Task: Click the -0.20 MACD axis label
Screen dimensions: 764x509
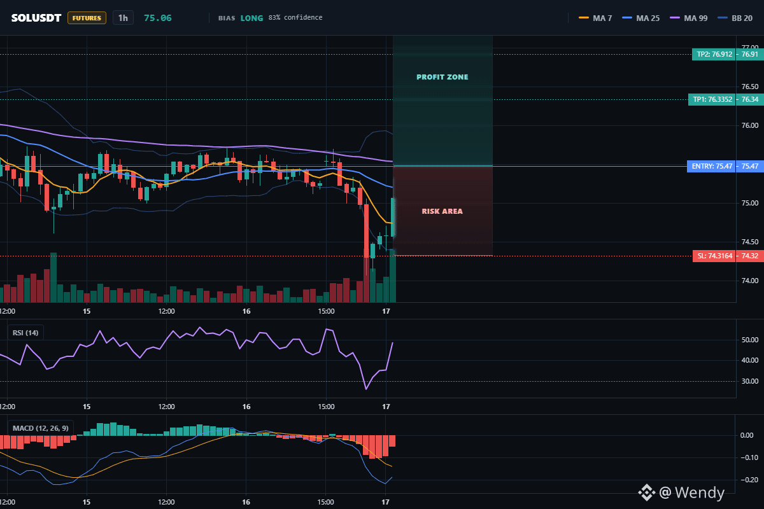Action: (750, 480)
